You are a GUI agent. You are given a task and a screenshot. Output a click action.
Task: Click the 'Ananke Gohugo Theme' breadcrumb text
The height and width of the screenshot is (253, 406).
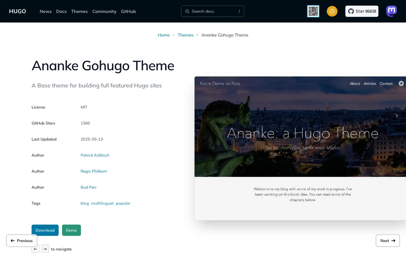[x=225, y=35]
